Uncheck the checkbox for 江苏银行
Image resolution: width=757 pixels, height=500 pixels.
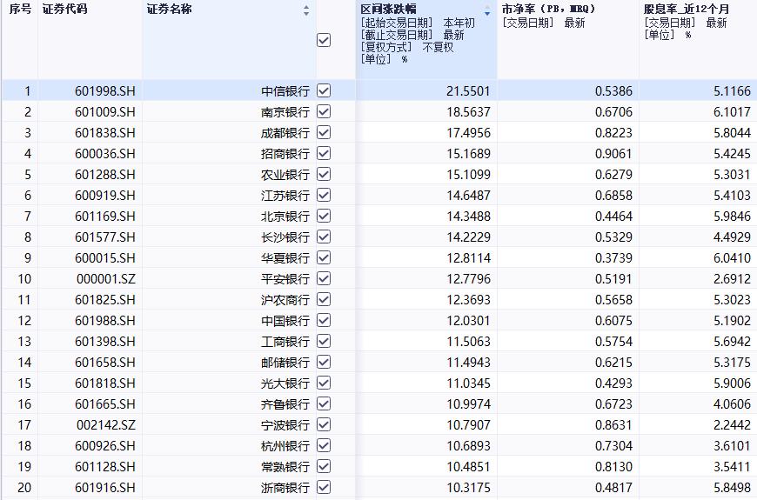tap(324, 195)
